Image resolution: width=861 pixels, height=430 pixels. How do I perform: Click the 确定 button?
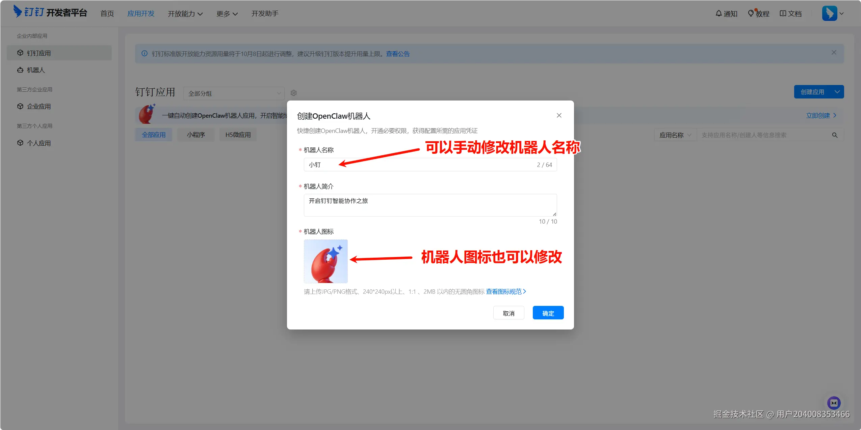pyautogui.click(x=548, y=313)
